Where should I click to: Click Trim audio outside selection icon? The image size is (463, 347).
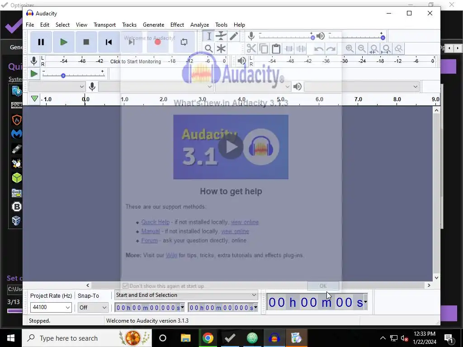(288, 48)
